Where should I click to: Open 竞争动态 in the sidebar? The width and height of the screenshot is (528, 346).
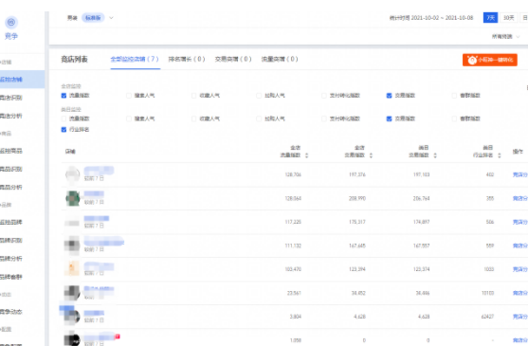[11, 312]
